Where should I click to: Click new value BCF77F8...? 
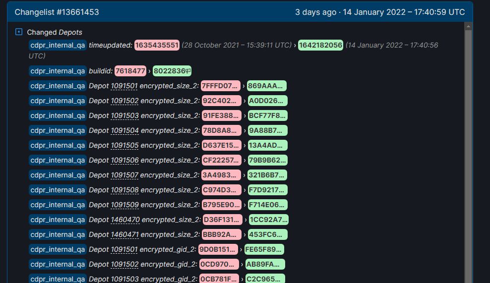click(x=267, y=115)
